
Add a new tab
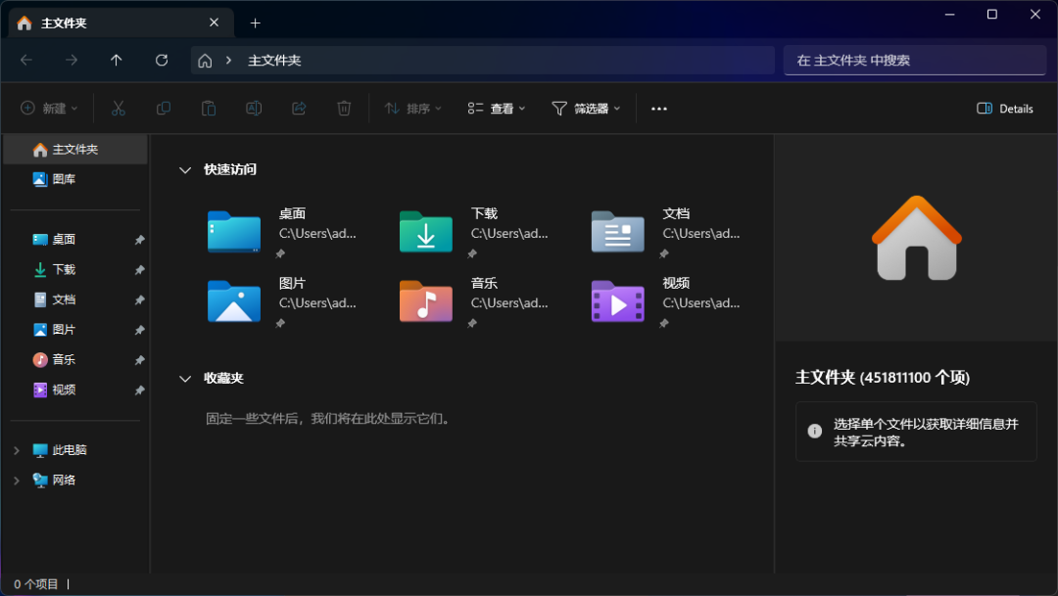[255, 23]
